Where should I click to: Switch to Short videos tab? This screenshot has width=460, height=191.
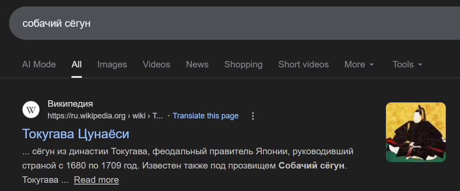[x=303, y=64]
